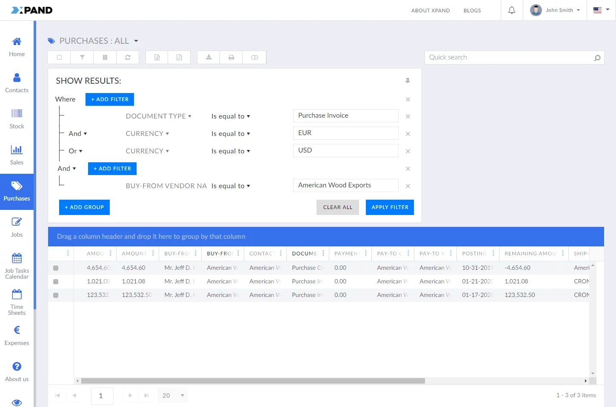The width and height of the screenshot is (616, 407).
Task: Open the page size dropdown showing 20
Action: pos(173,396)
